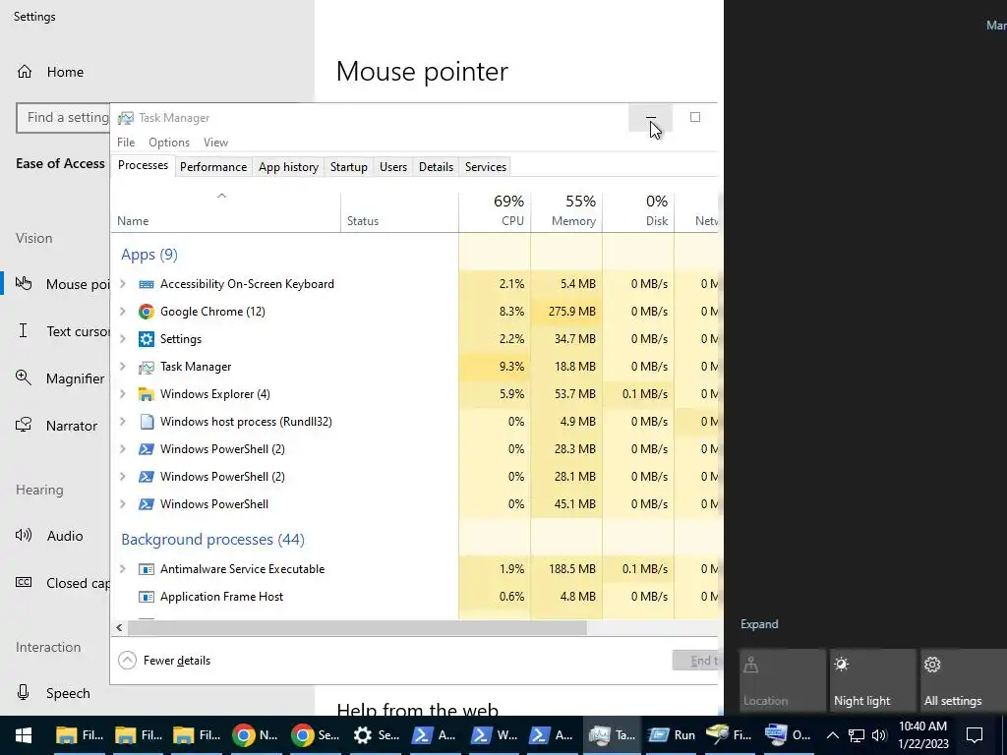Click the volume icon in system tray

point(879,735)
